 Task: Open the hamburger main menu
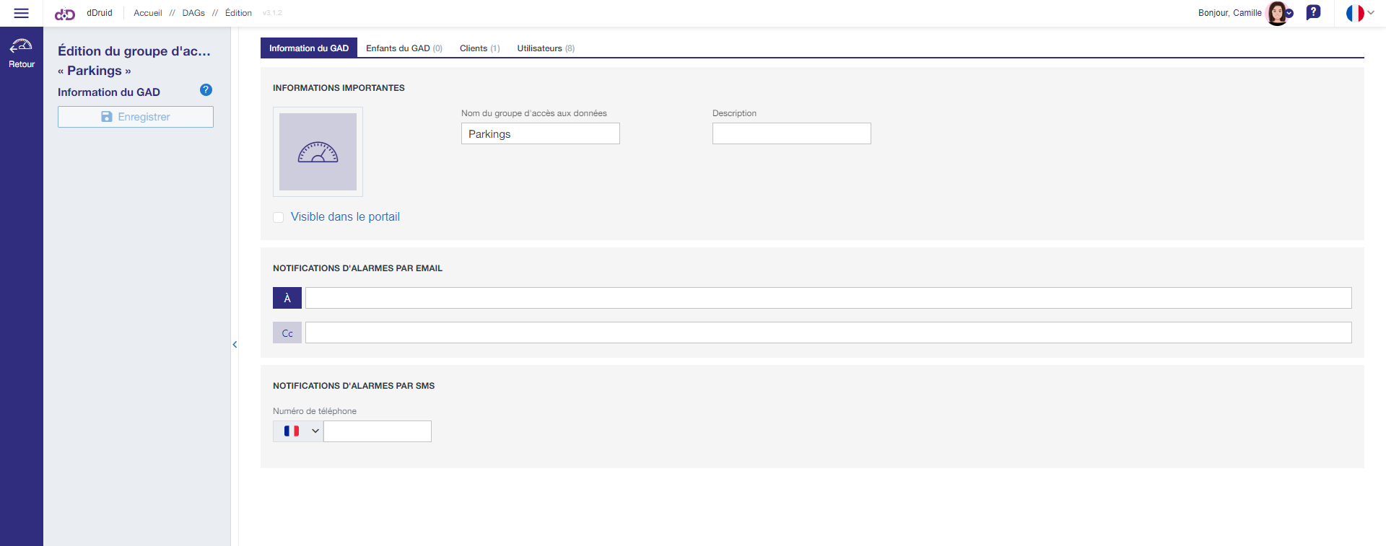[22, 13]
